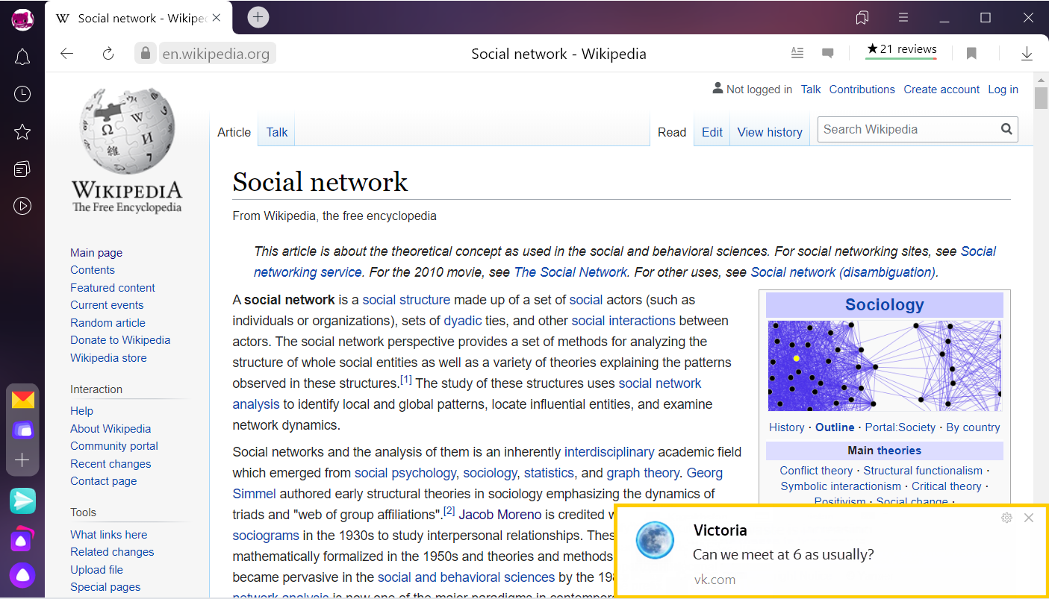This screenshot has width=1049, height=599.
Task: Select the Read tab
Action: [x=672, y=132]
